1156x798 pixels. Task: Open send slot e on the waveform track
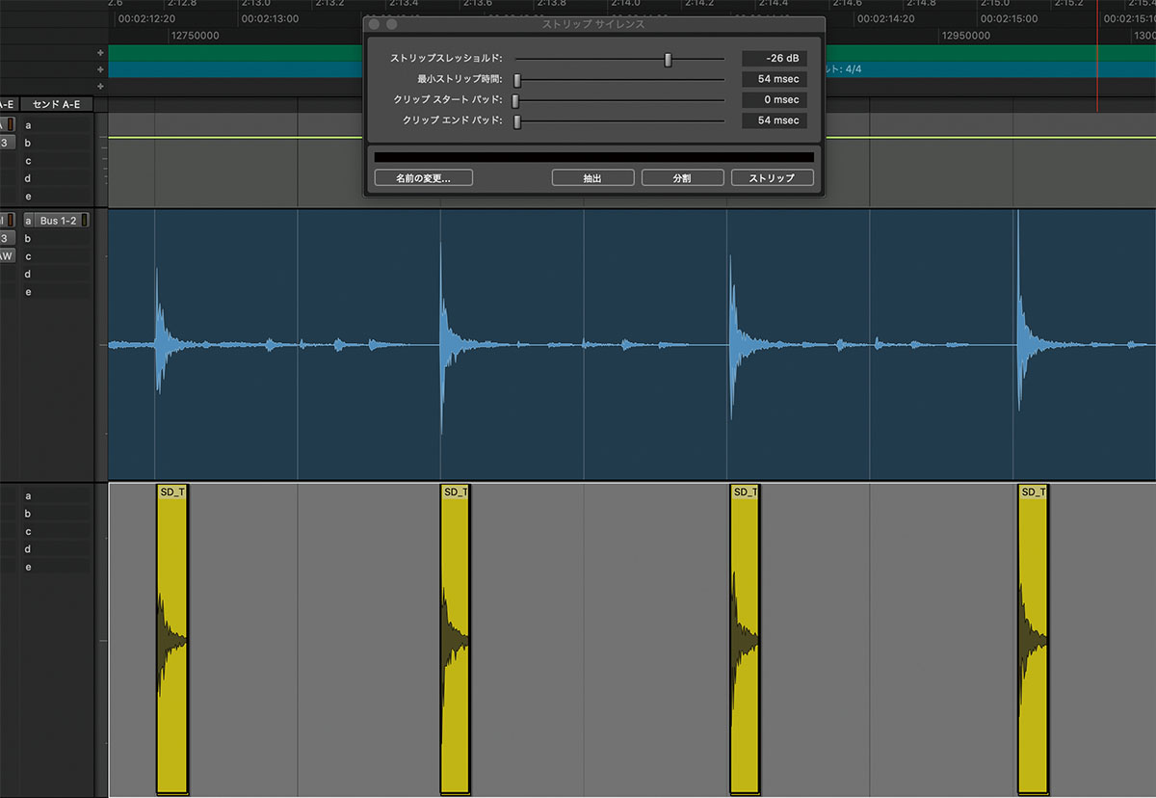pyautogui.click(x=57, y=291)
